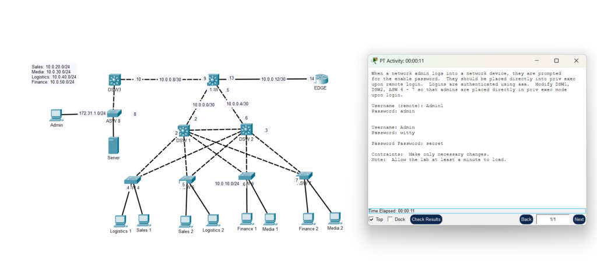Click the Logistics 1 PC
Viewport: 597px width, 264px height.
[x=121, y=221]
